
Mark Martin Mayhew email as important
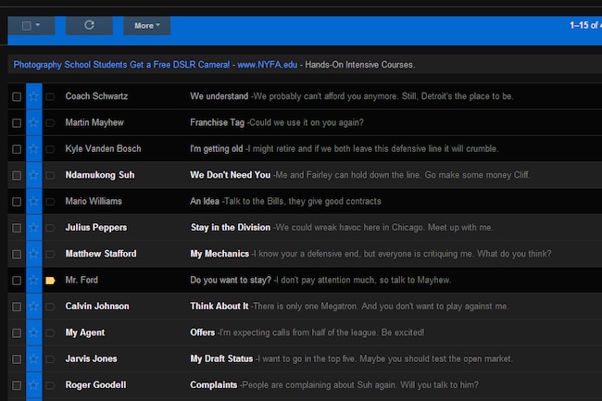(x=50, y=123)
